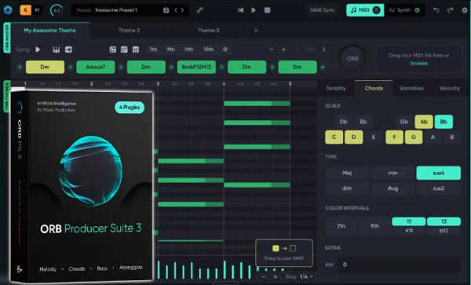Viewport: 471px width, 285px height.
Task: Add a new theme with plus tab
Action: [256, 31]
